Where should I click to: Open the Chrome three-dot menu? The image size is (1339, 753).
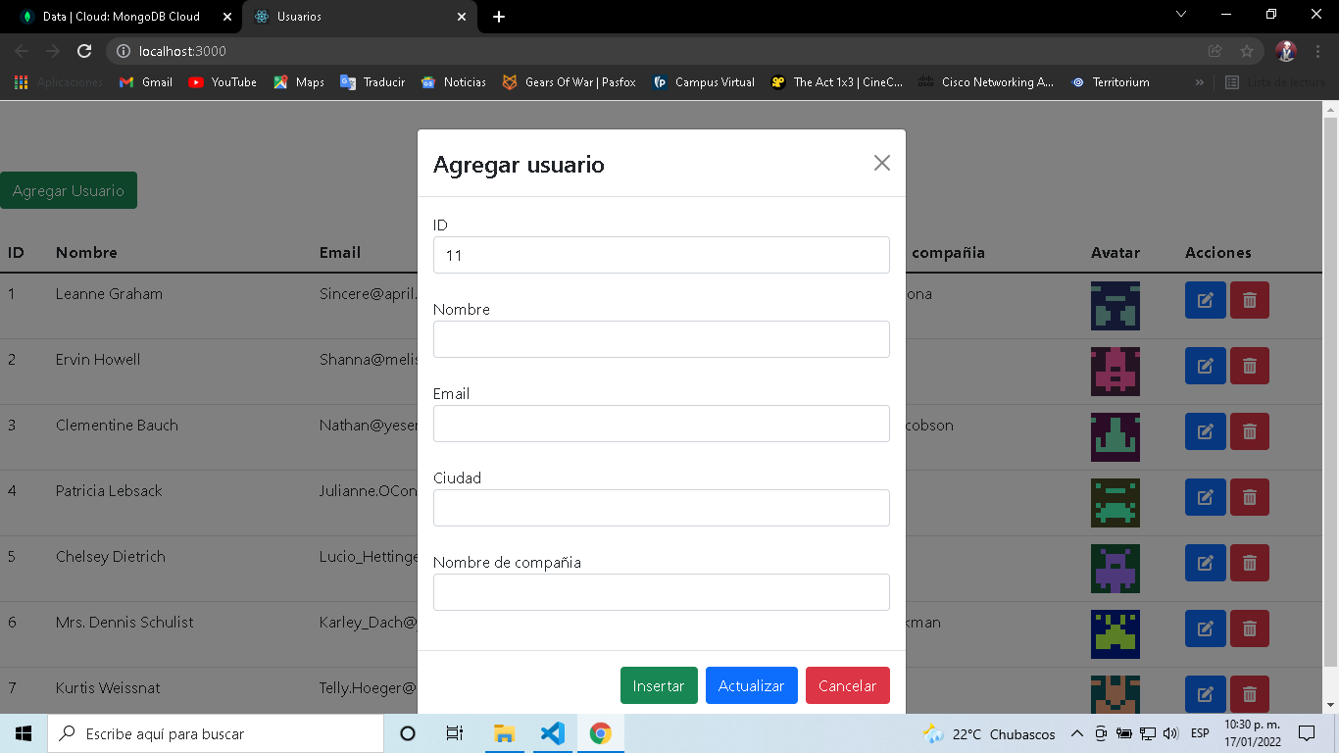click(x=1318, y=51)
